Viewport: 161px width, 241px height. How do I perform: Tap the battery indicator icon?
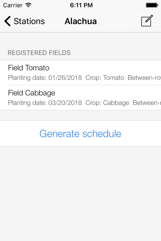click(x=152, y=5)
